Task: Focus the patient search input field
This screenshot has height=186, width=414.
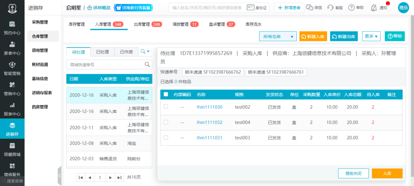Action: coord(207,8)
